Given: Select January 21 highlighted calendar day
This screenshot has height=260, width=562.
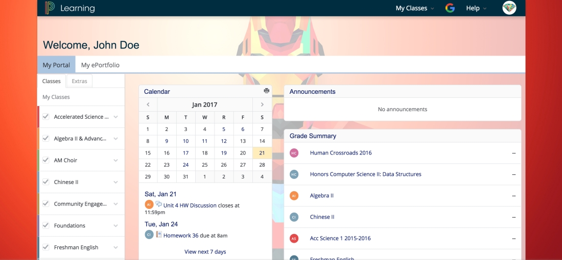Looking at the screenshot, I should (262, 153).
